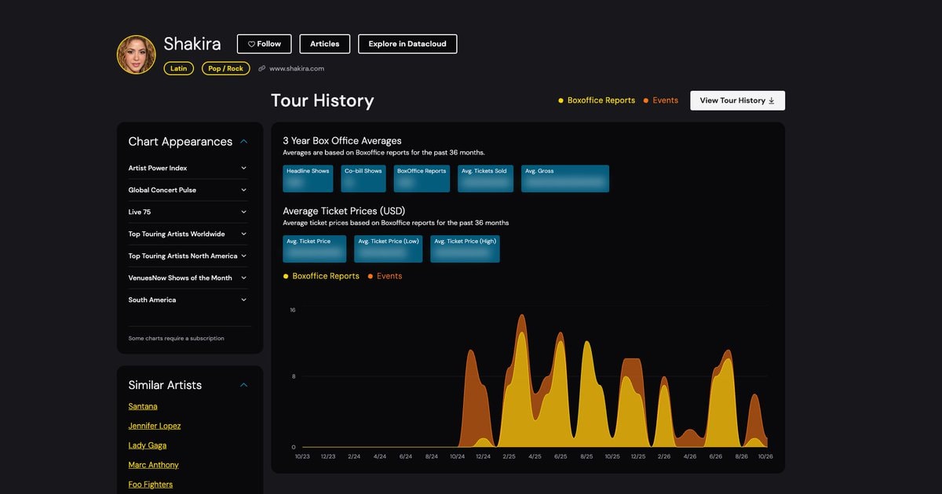Select the Pop / Rock genre tag
The height and width of the screenshot is (494, 942).
[x=226, y=68]
